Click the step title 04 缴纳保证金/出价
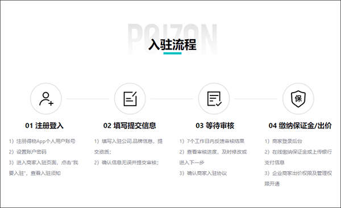This screenshot has width=341, height=208. pos(300,126)
